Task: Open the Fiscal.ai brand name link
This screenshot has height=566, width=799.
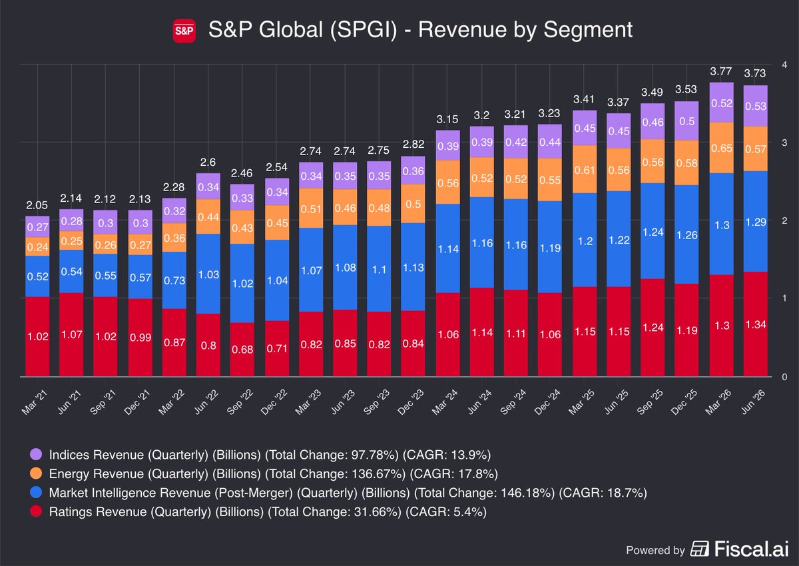Action: point(751,549)
